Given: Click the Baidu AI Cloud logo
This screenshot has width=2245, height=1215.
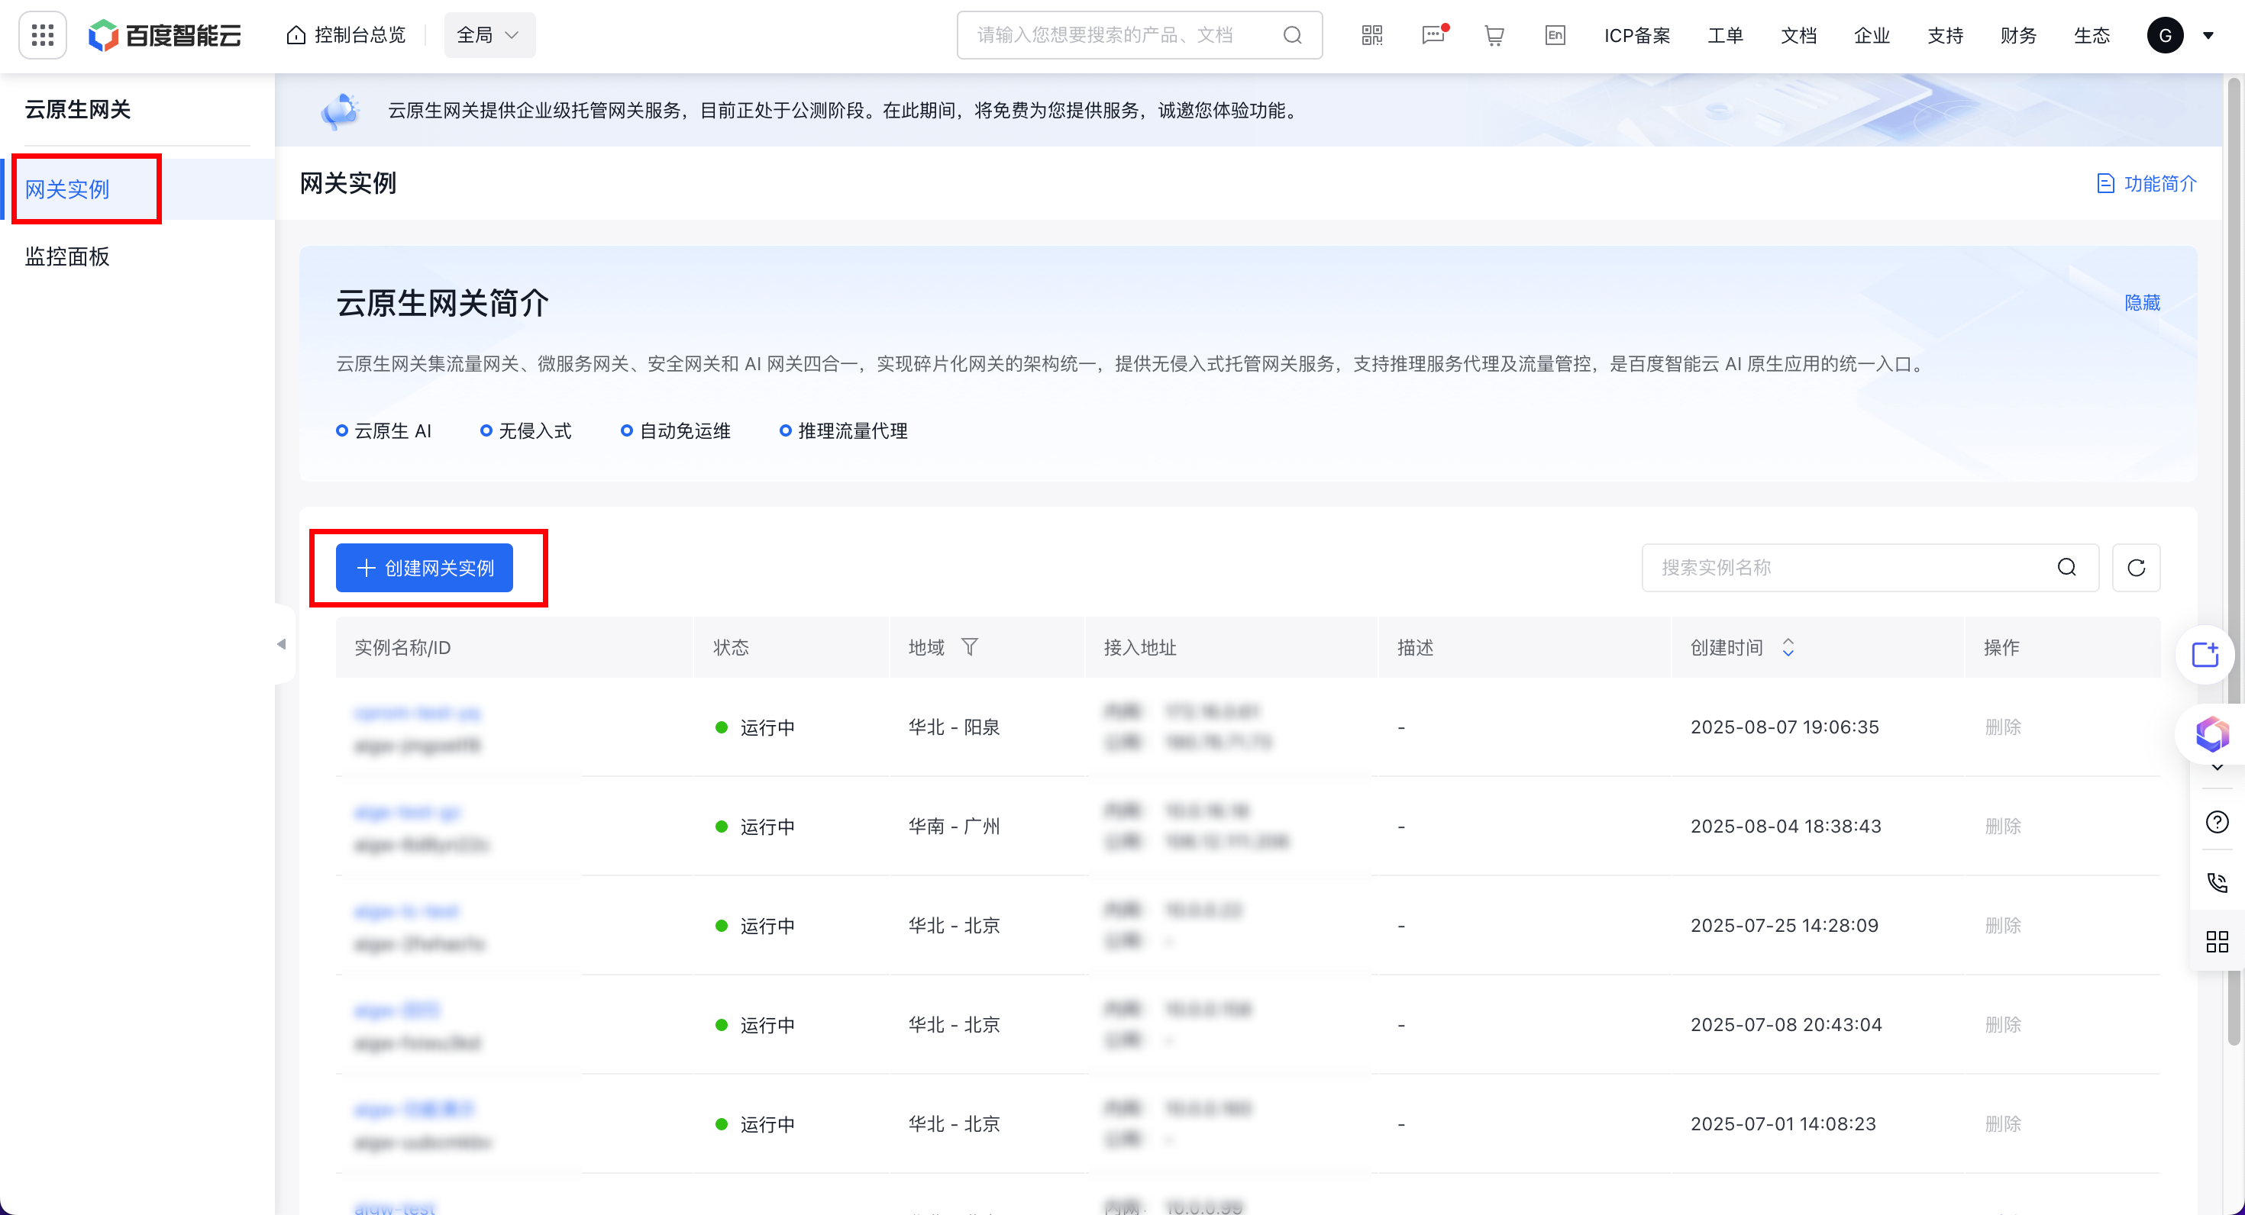Looking at the screenshot, I should pos(165,35).
